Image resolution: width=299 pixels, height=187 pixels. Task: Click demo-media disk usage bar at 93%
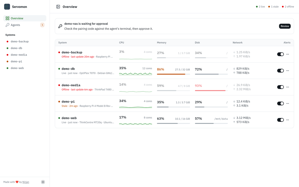[211, 91]
